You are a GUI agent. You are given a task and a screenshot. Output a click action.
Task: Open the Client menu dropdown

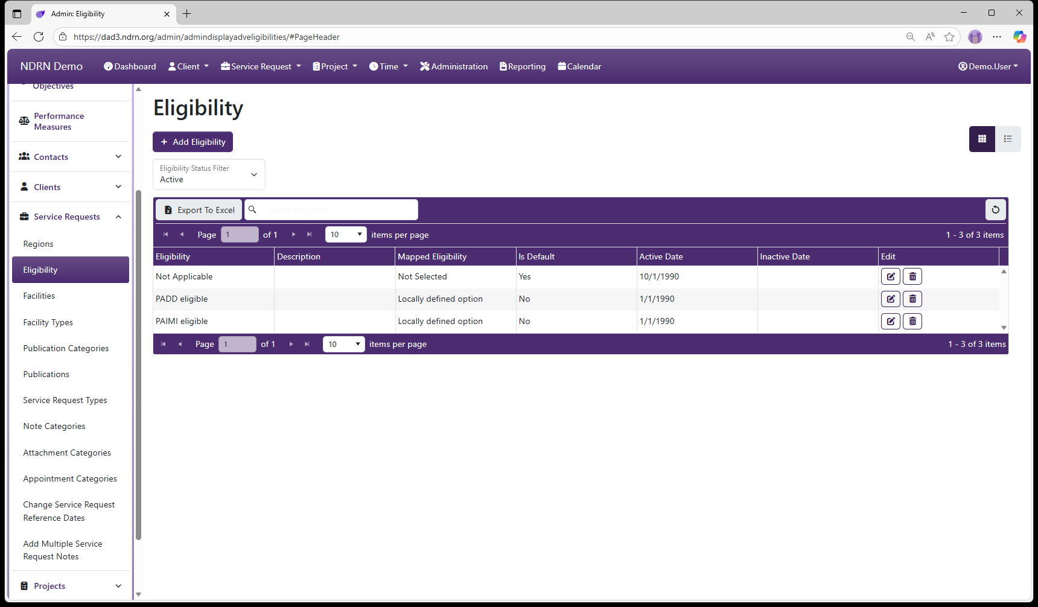[188, 66]
